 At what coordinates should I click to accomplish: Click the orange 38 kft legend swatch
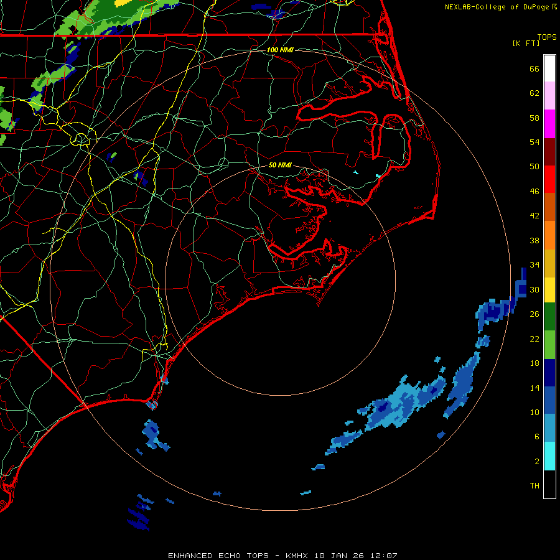coord(549,235)
